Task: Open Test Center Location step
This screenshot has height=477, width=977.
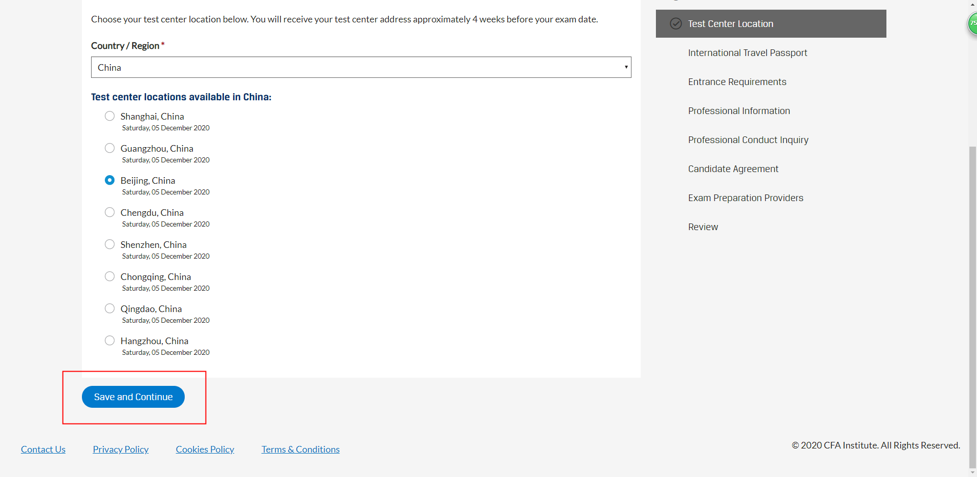Action: click(771, 23)
